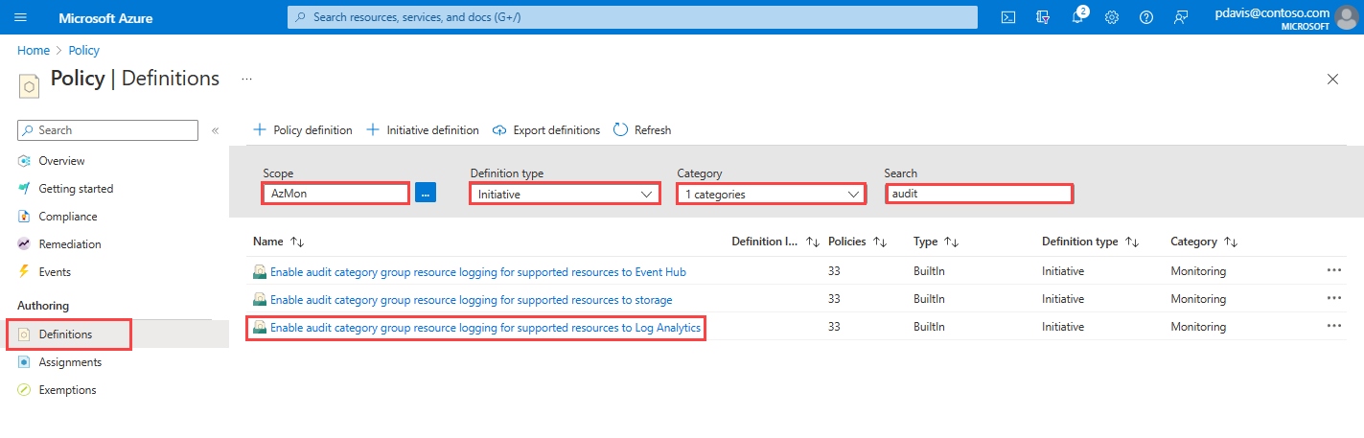
Task: Focus the global search resources box
Action: click(633, 17)
